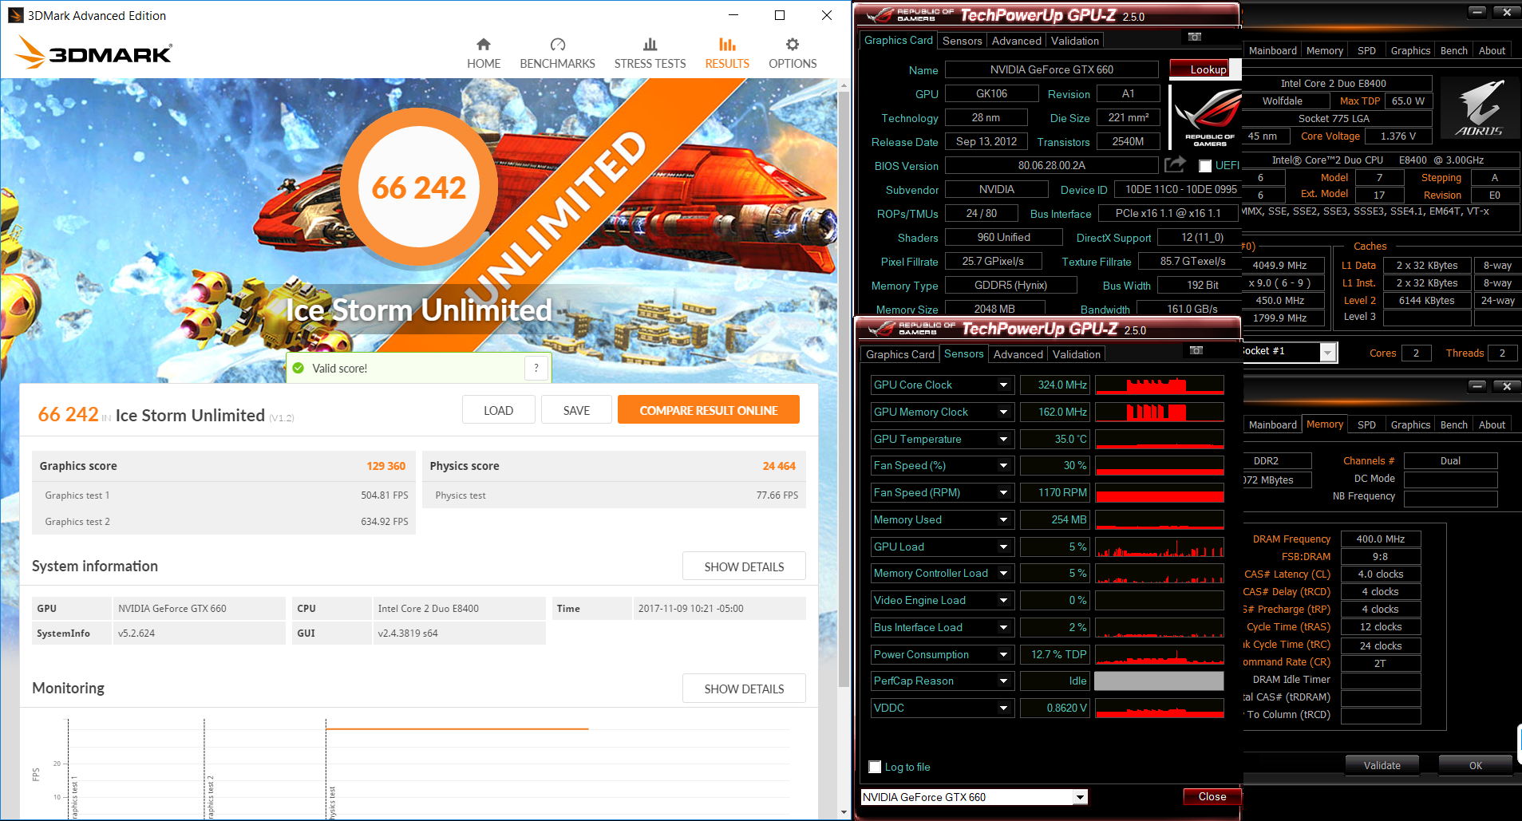
Task: Open Graphics Card tab in Sensors window
Action: [x=900, y=354]
